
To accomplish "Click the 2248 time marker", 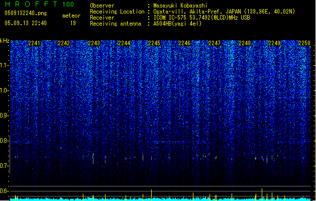I will pos(245,43).
